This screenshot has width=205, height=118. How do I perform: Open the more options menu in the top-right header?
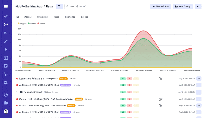coord(198,6)
